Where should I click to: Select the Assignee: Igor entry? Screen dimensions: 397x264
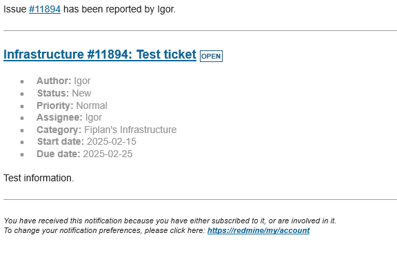pos(69,117)
